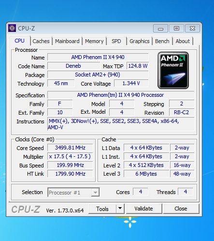Click the Core Speed value 3499.81 MHz
This screenshot has width=214, height=241.
pyautogui.click(x=70, y=148)
